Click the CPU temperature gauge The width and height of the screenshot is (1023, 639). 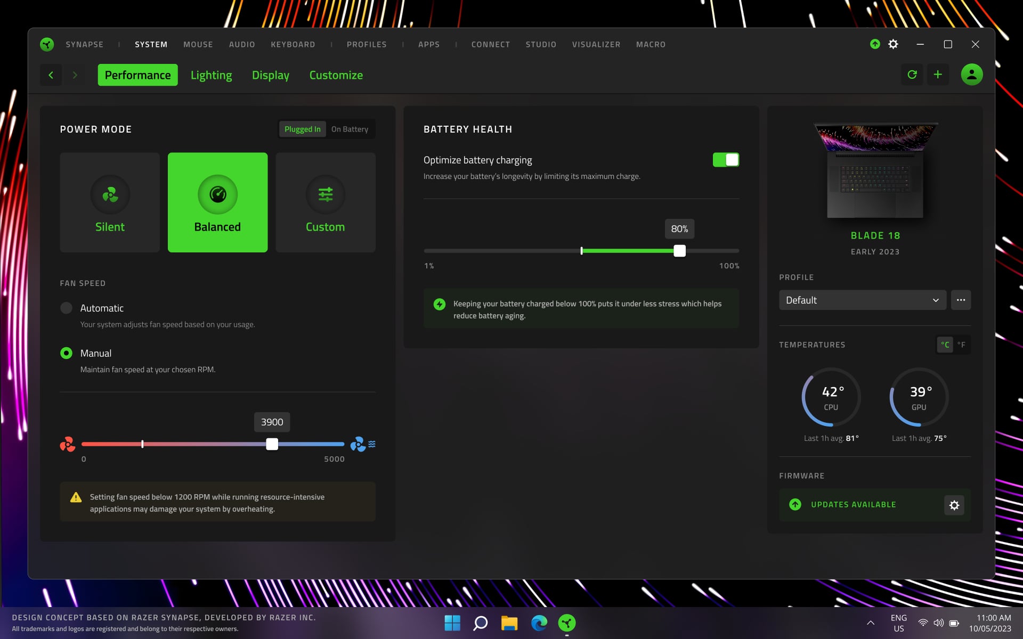(x=831, y=397)
